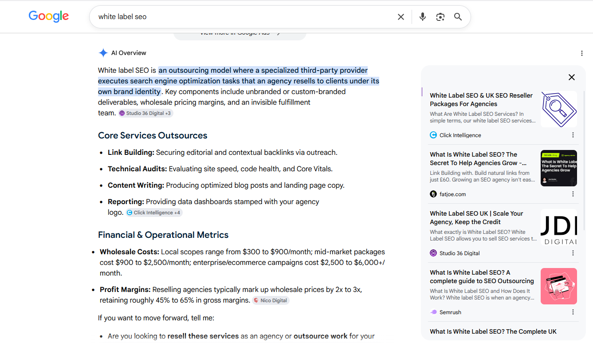Open 'White Label SEO & UK SEO Reseller Packages' result
The image size is (593, 343).
click(481, 99)
